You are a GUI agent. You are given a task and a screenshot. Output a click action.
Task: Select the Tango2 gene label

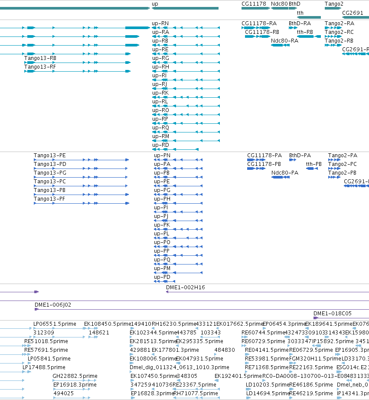(334, 4)
